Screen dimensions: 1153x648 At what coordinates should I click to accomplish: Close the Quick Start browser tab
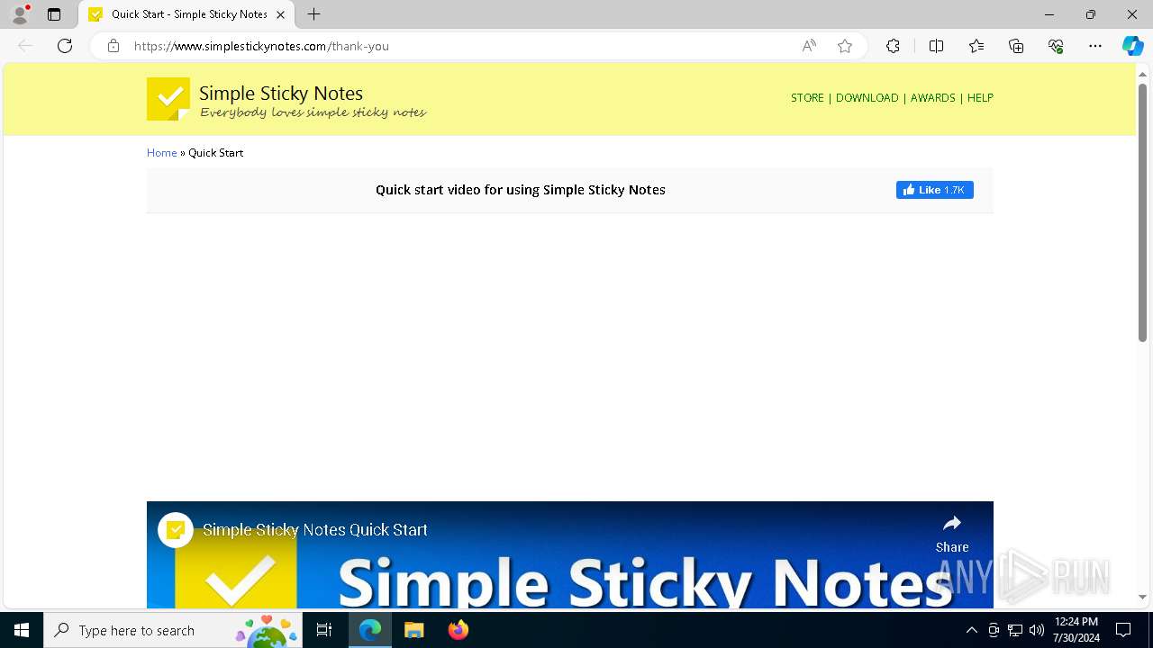click(280, 14)
